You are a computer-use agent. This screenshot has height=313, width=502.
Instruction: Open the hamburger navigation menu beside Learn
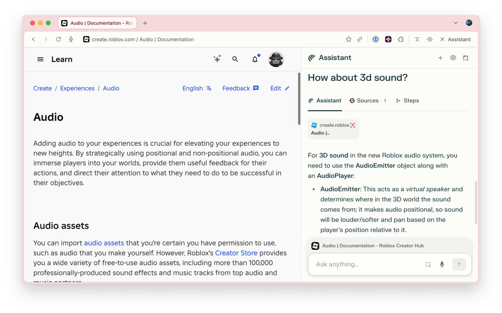[40, 59]
